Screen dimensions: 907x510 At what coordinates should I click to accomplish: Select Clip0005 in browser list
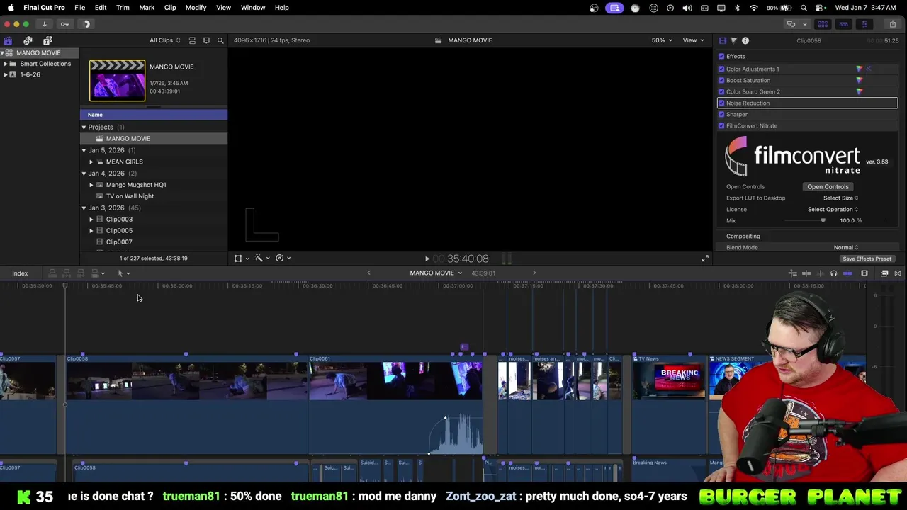(119, 231)
